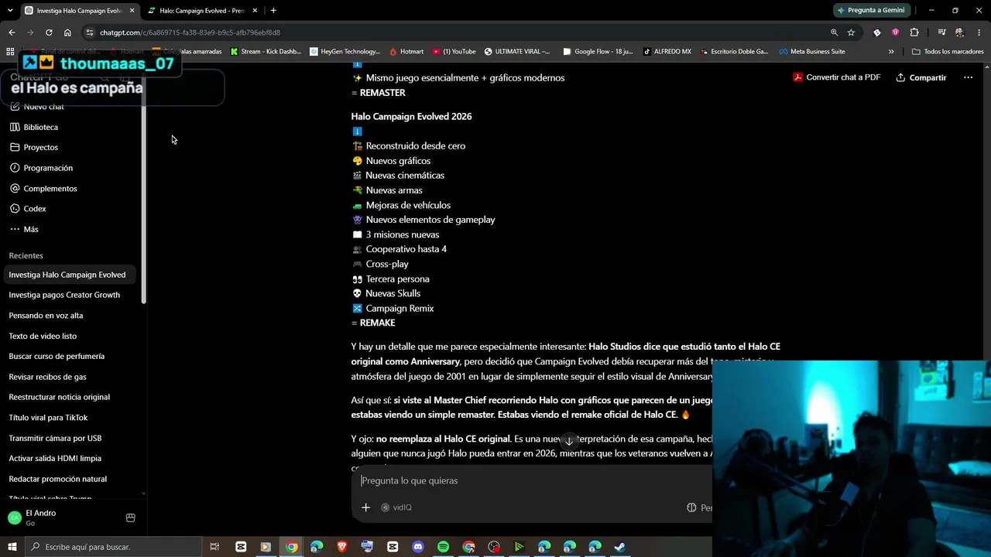Image resolution: width=991 pixels, height=557 pixels.
Task: Expand the hidden bookmarks chevron
Action: pos(891,52)
